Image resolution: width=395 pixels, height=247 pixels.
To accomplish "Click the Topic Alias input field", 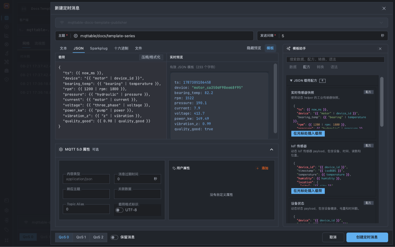I will (x=86, y=209).
